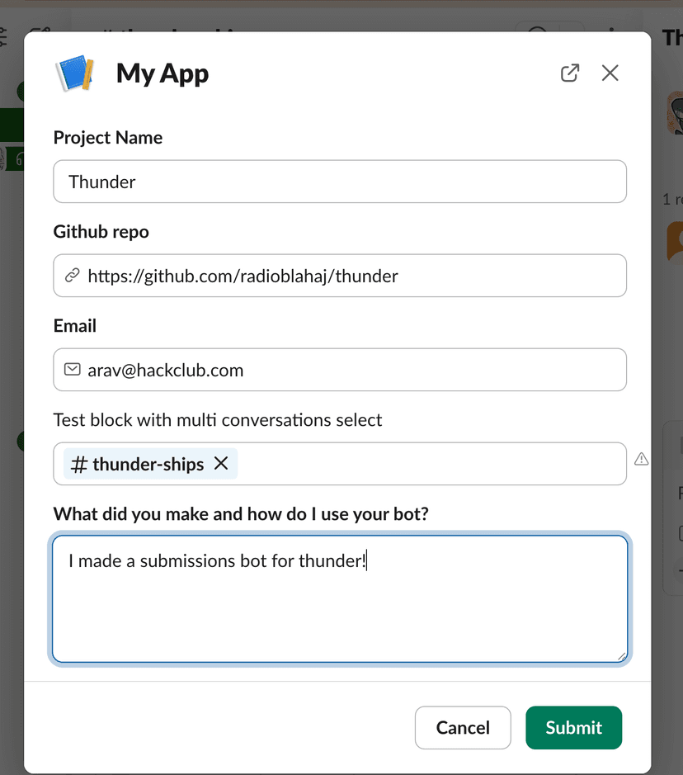Screen dimensions: 683x775
Task: Click the My App dialog title
Action: 163,73
